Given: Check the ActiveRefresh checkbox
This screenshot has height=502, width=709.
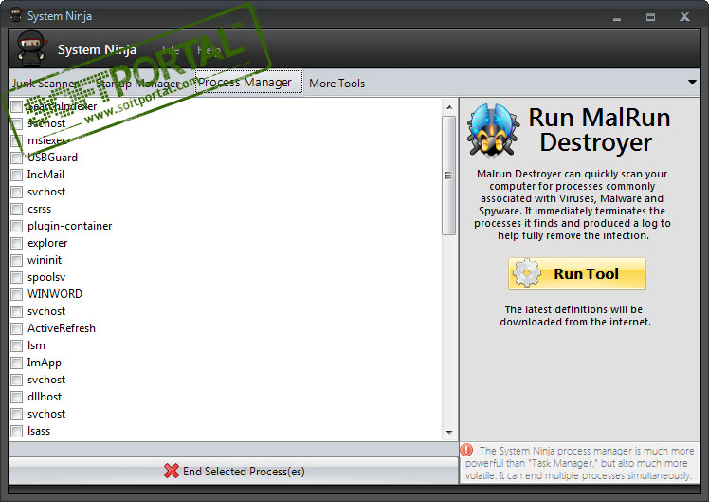Looking at the screenshot, I should coord(17,328).
